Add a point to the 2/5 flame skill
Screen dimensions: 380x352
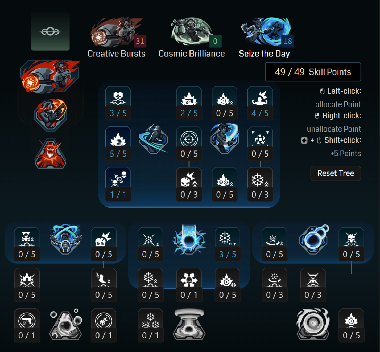coord(189,103)
